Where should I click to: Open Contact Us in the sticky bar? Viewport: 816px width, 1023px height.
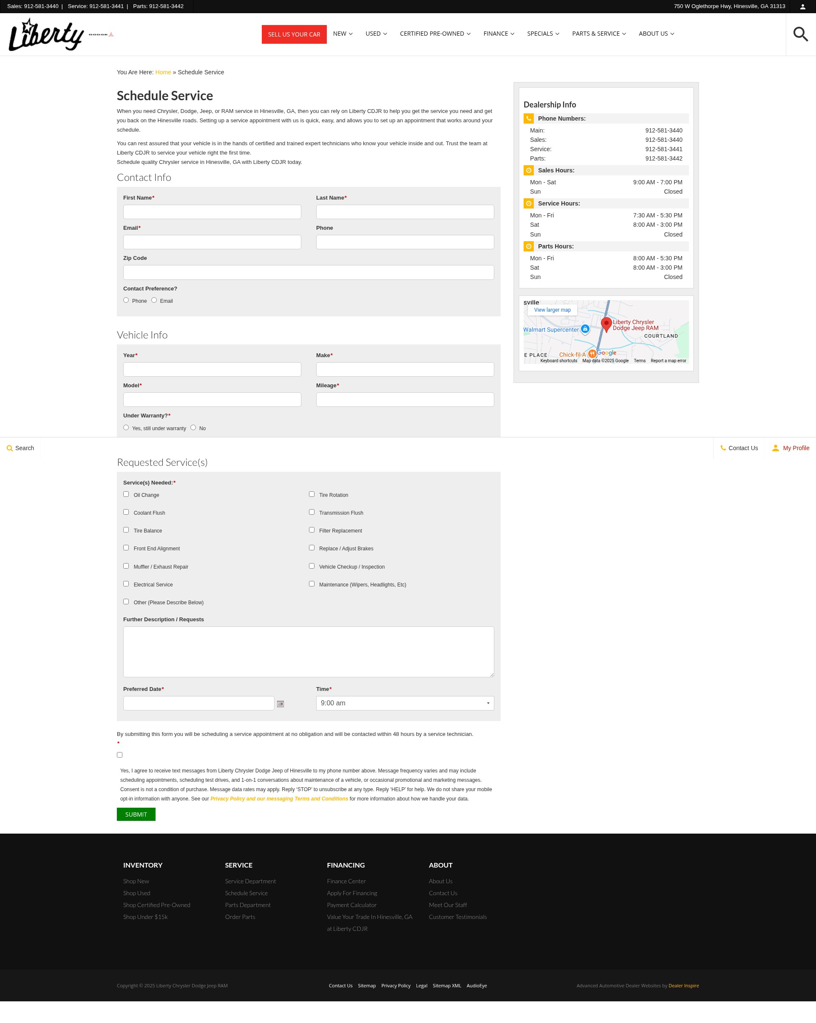click(x=739, y=448)
